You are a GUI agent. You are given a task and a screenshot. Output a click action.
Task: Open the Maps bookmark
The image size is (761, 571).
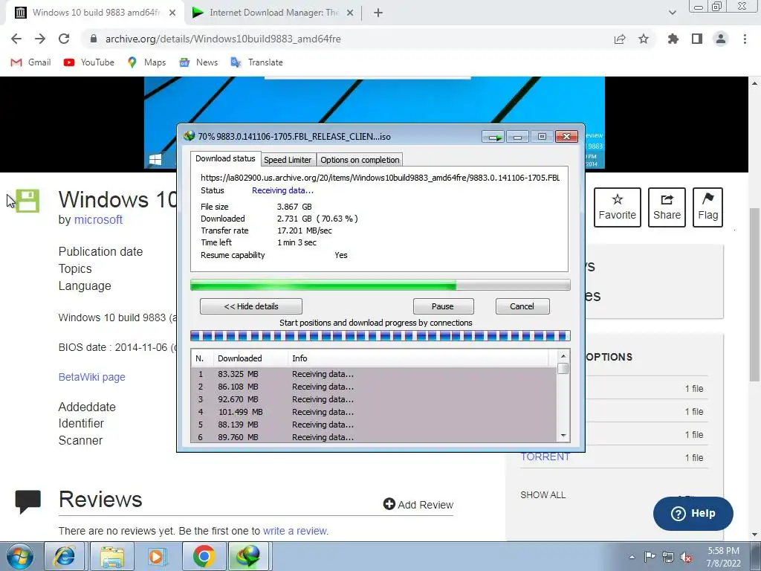[146, 62]
